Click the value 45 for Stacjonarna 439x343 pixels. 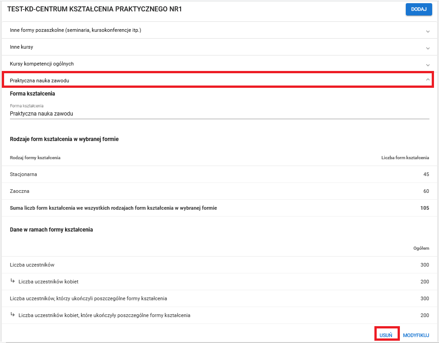(426, 174)
